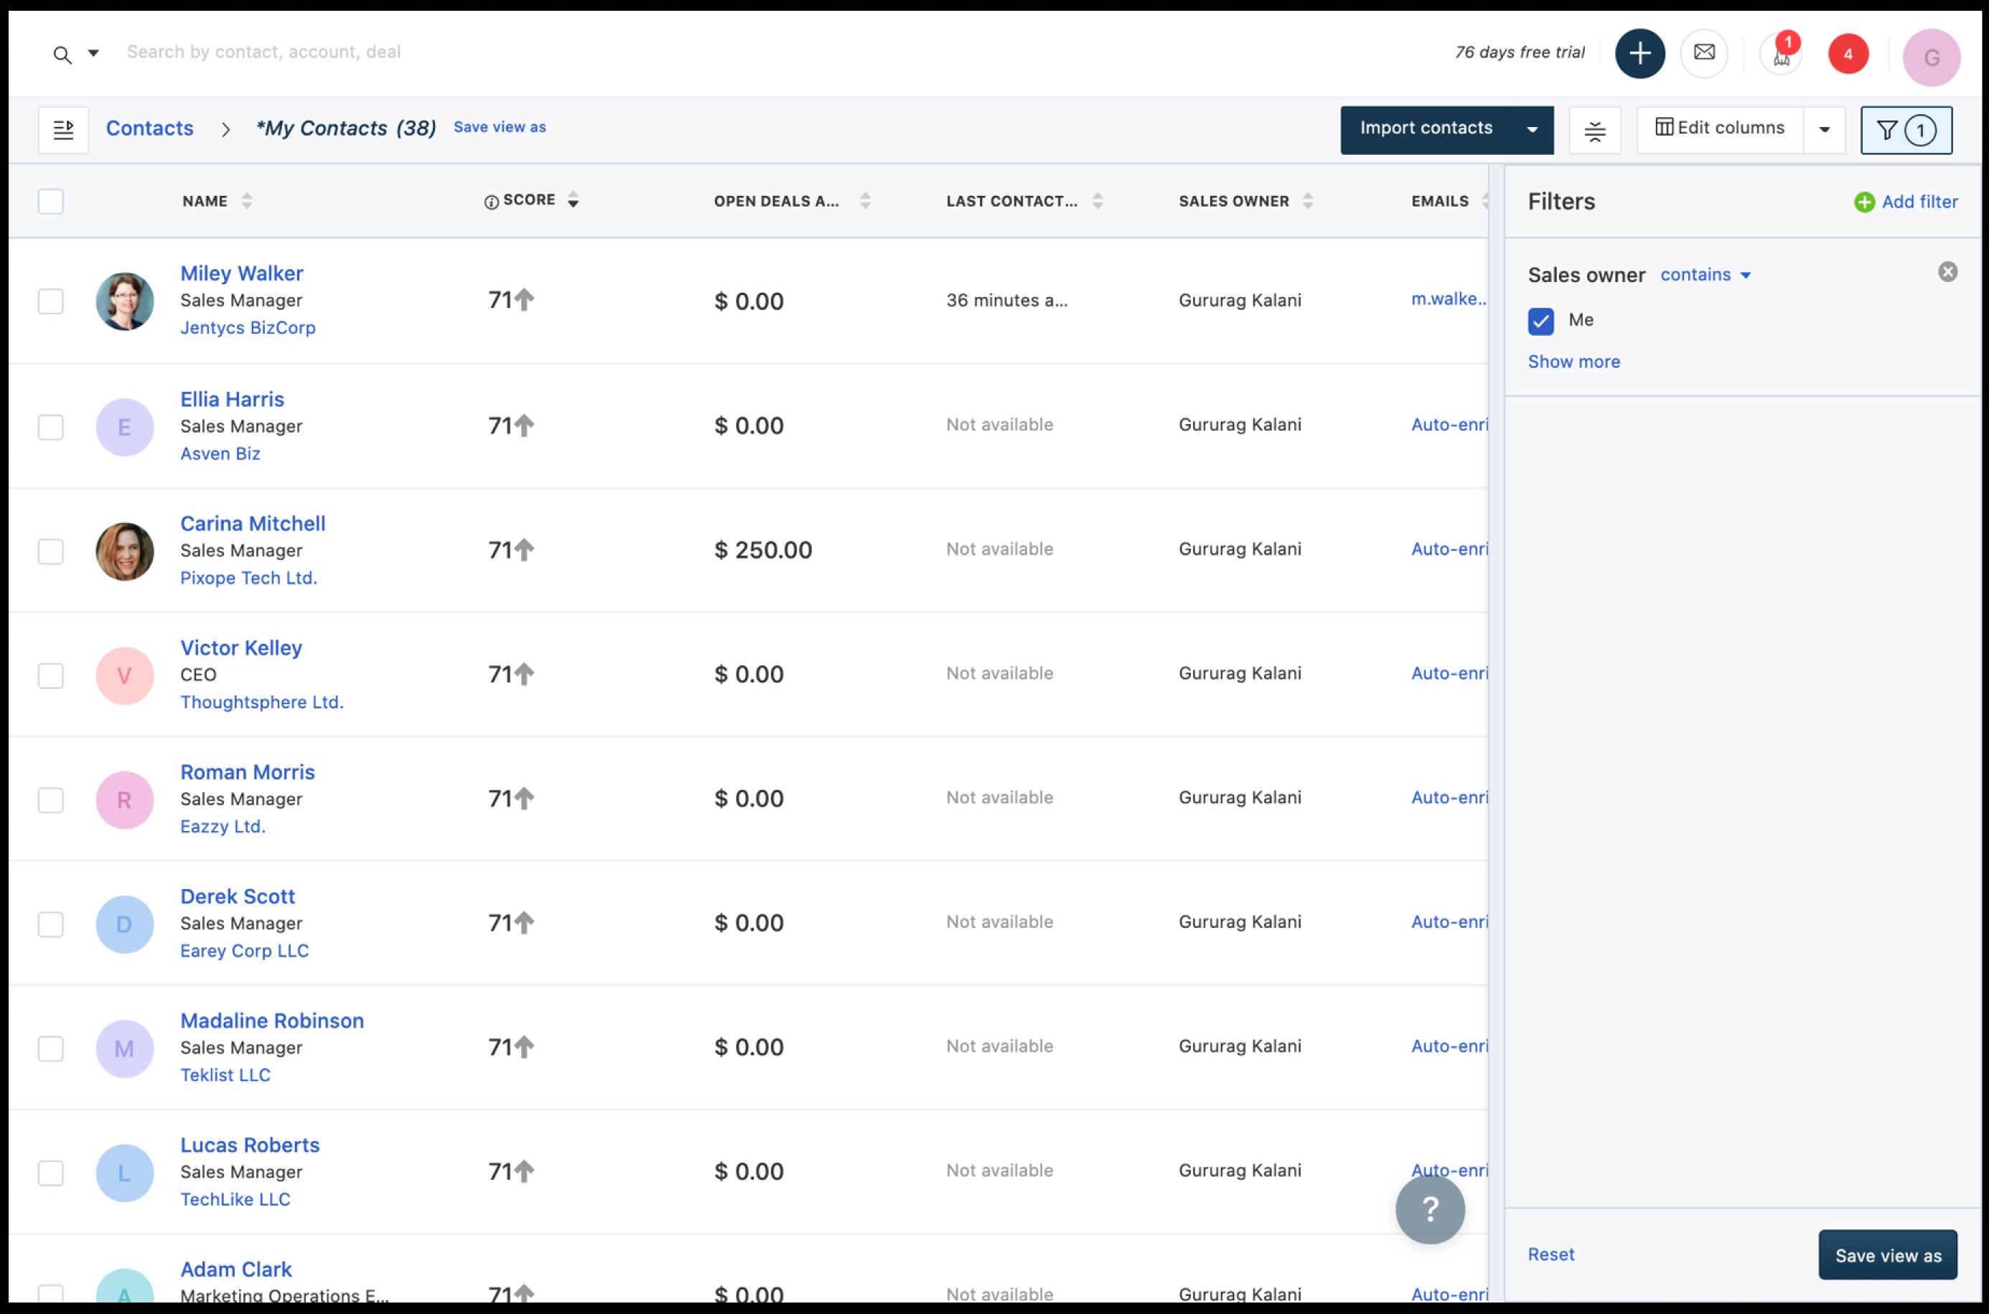Uncheck the Me sales owner checkbox
Viewport: 1989px width, 1314px height.
click(1540, 321)
